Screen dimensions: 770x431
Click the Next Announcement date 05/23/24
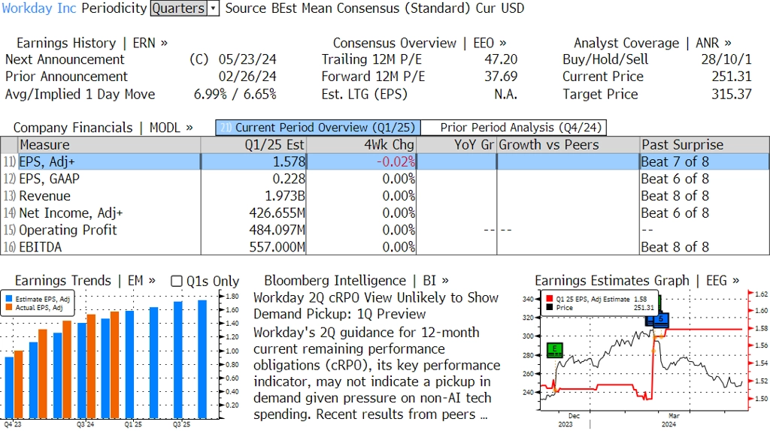[247, 60]
